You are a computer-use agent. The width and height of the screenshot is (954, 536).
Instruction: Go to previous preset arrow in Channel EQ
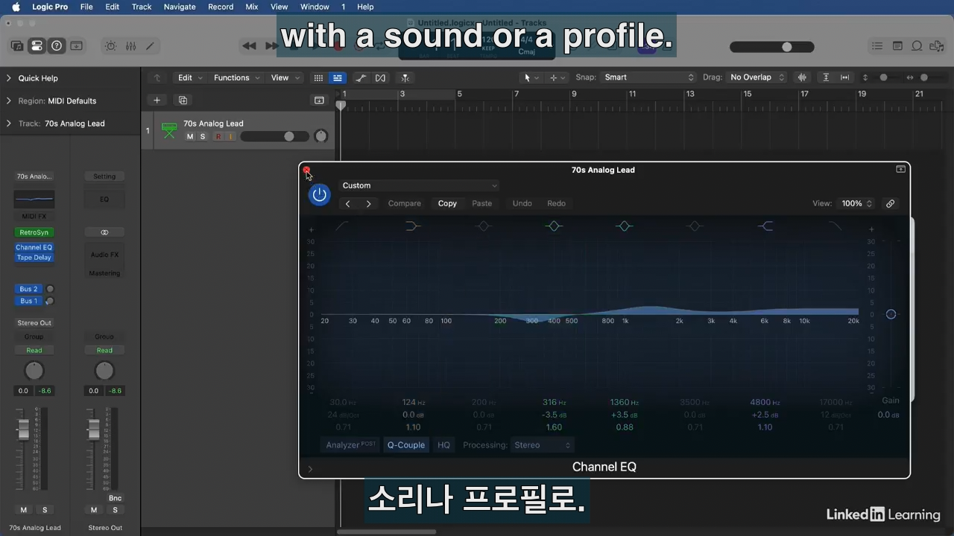coord(347,203)
